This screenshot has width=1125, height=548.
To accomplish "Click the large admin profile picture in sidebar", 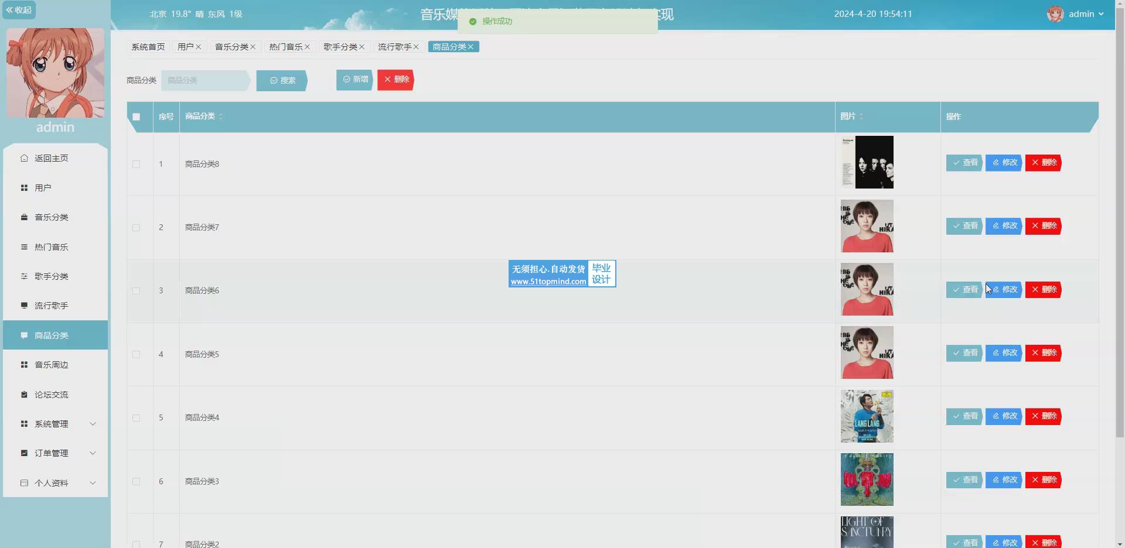I will pos(56,73).
